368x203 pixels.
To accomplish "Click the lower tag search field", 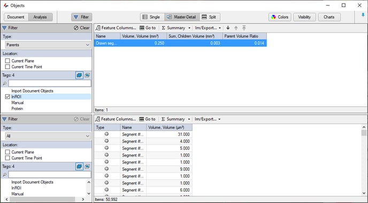I will coord(50,174).
